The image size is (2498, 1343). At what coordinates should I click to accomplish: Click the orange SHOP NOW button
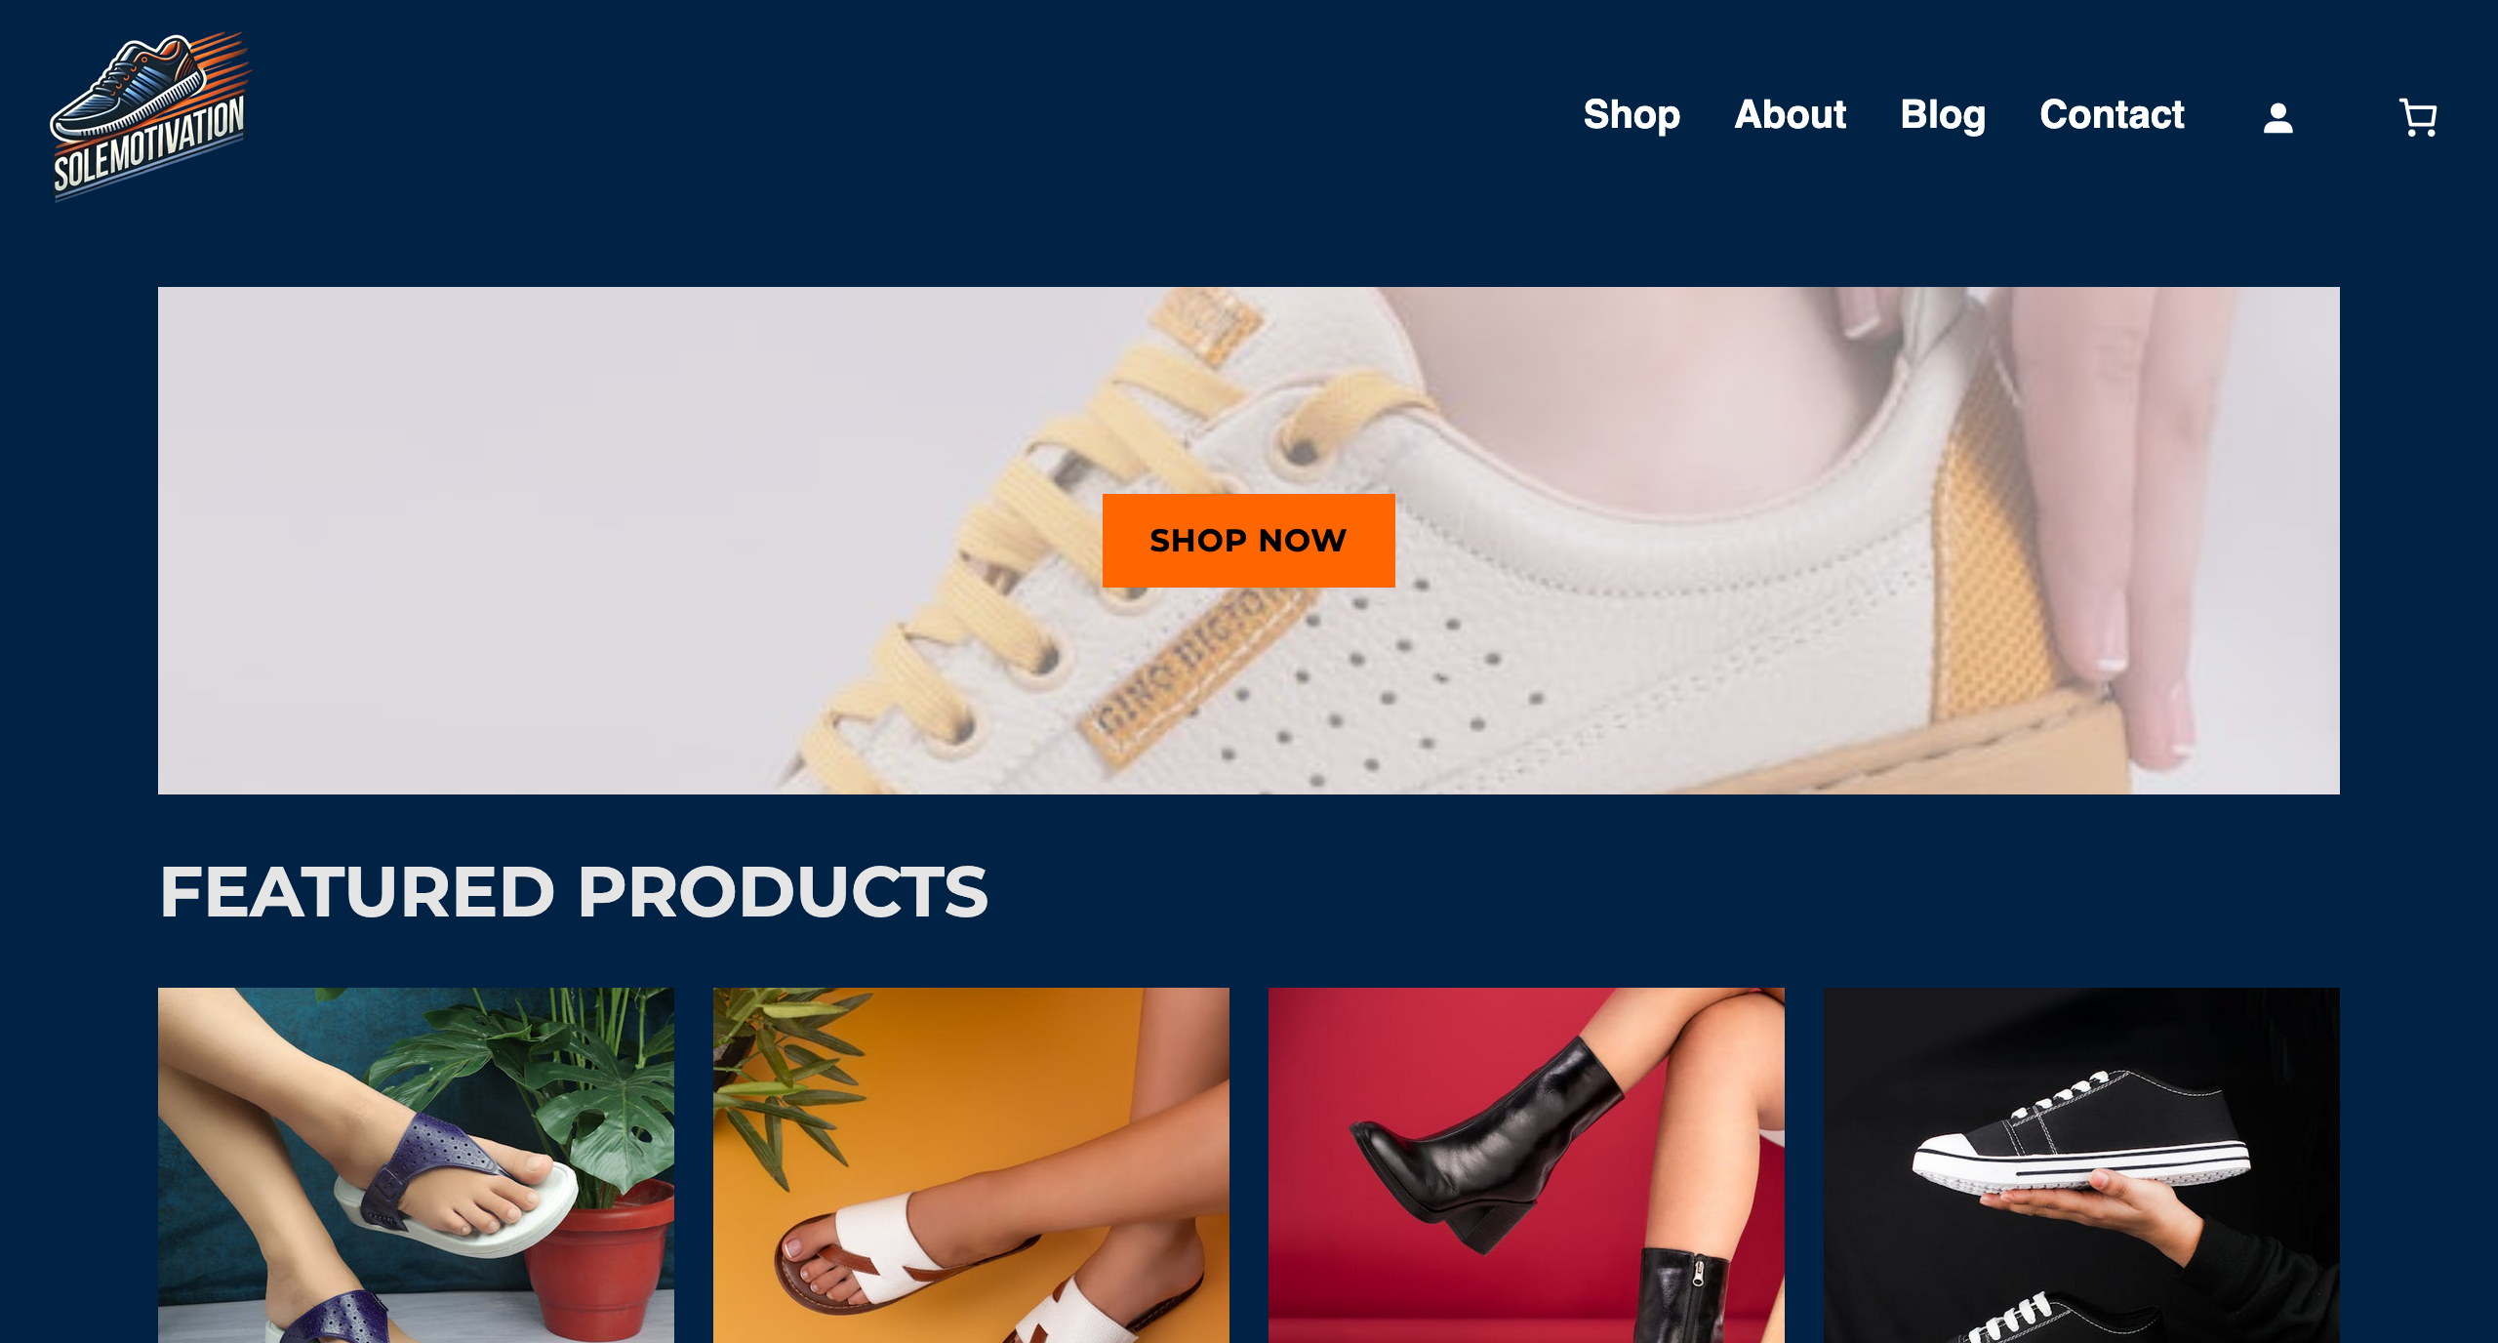tap(1248, 540)
